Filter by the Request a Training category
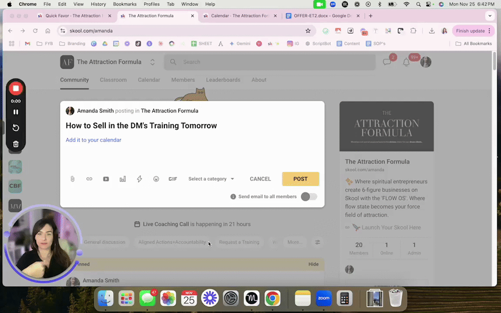This screenshot has width=501, height=313. (239, 242)
